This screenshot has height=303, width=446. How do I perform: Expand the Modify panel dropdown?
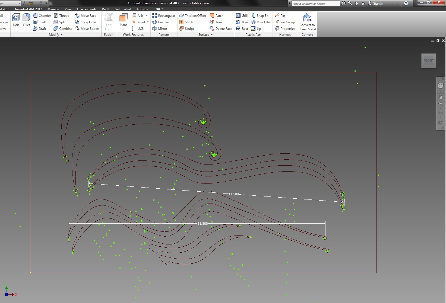click(62, 35)
